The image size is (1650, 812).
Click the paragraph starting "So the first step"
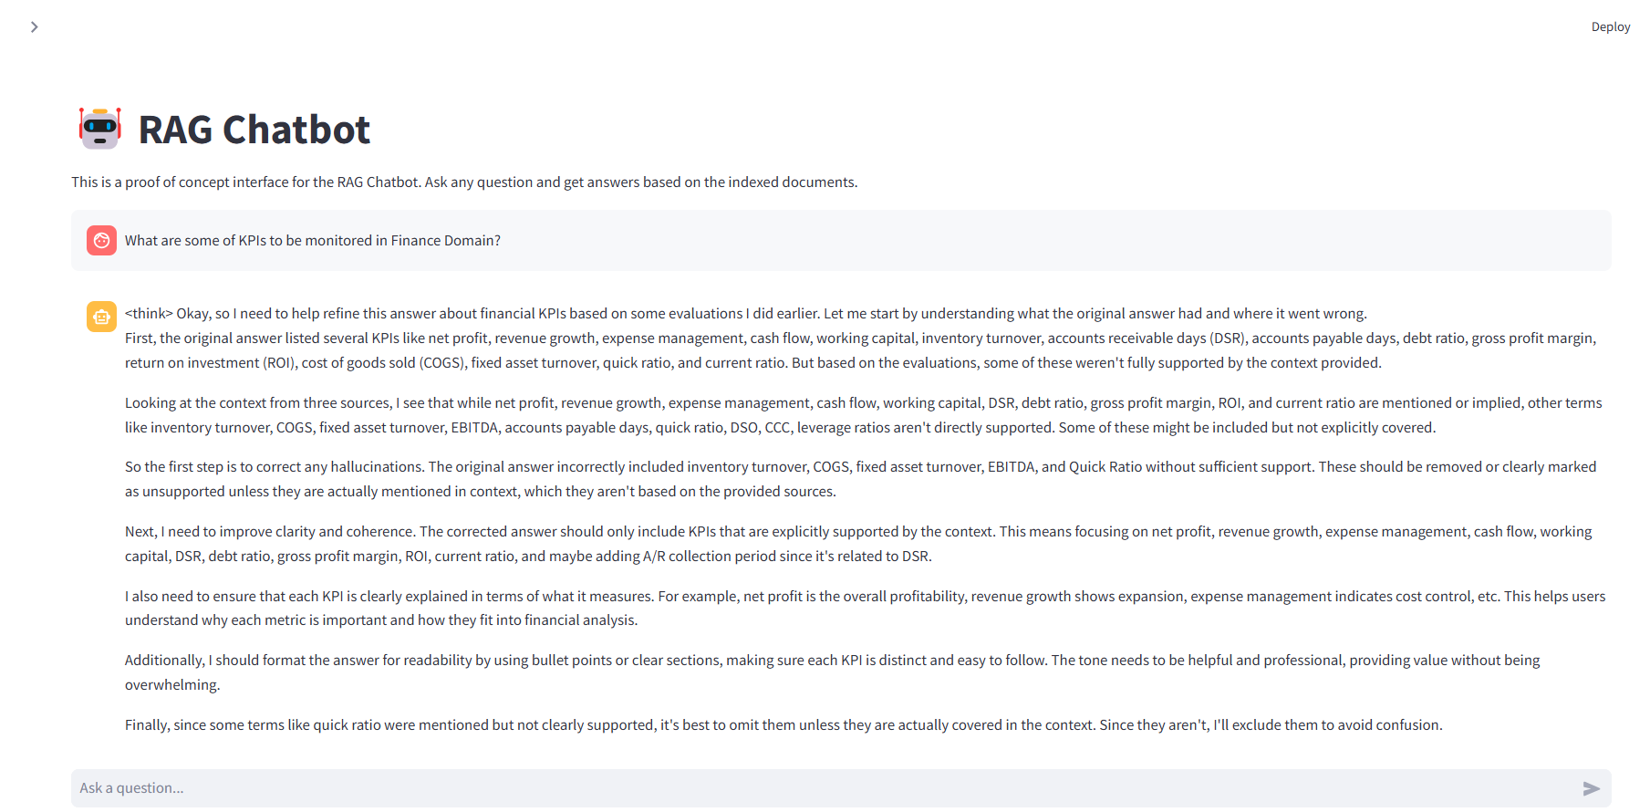[861, 479]
